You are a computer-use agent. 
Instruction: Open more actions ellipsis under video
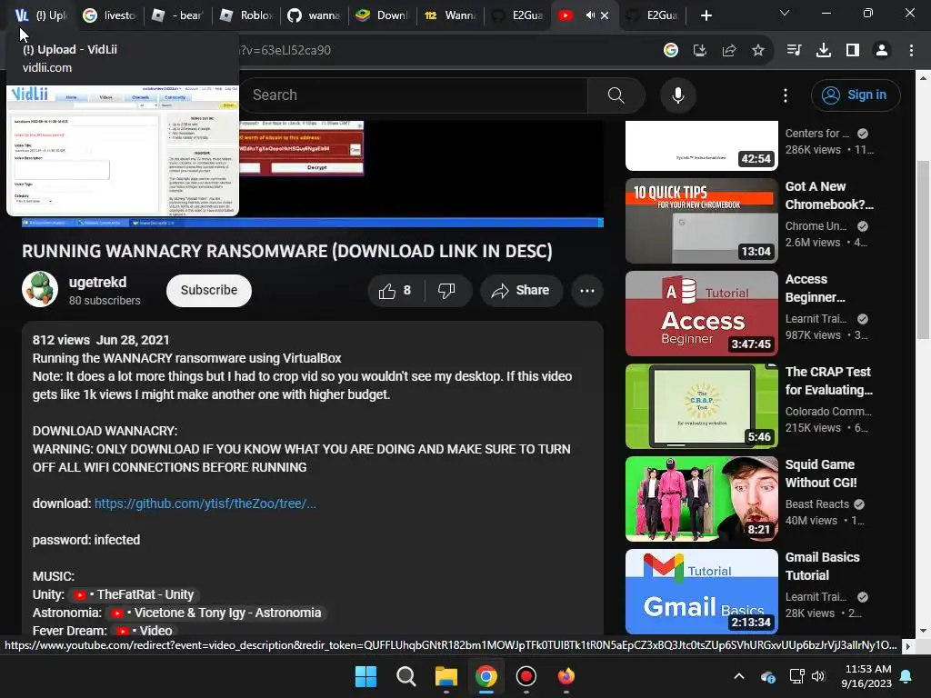coord(586,290)
